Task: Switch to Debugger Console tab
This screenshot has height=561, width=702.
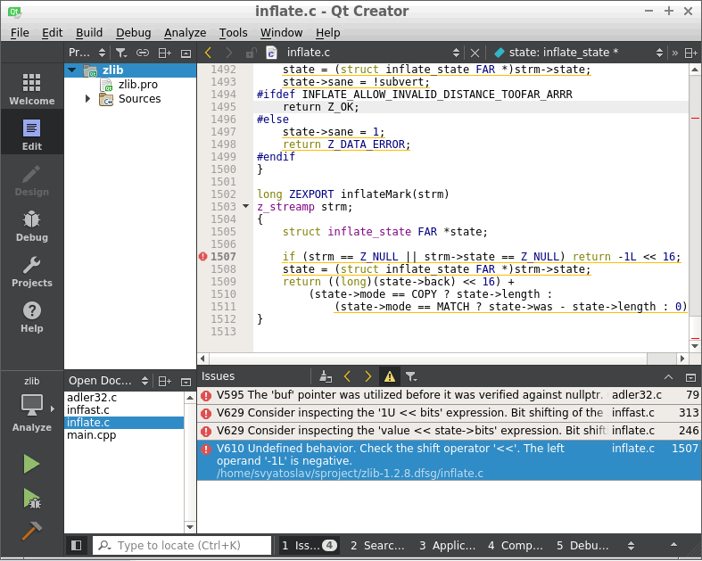Action: coord(582,545)
